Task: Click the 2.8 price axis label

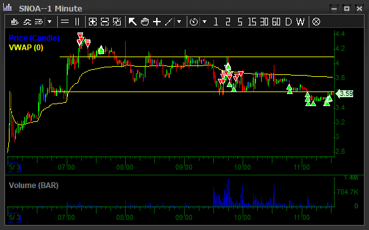Action: [340, 151]
